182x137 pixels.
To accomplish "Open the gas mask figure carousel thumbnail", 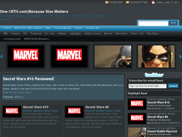I will point(113,56).
